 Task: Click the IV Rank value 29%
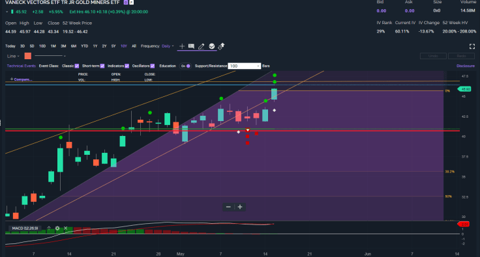click(x=380, y=31)
